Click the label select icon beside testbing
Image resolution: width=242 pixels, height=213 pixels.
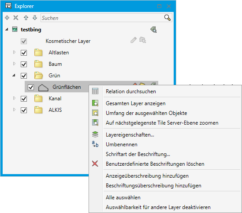[x=153, y=30]
